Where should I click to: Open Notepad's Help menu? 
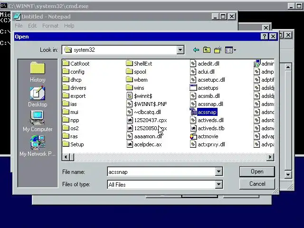click(x=69, y=26)
